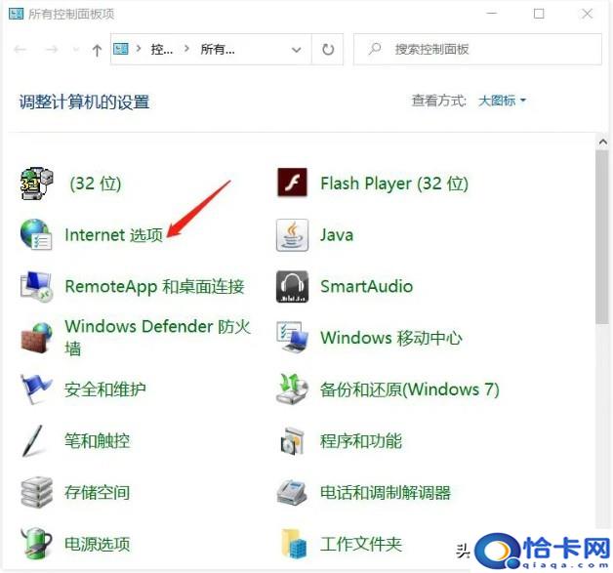Click the 搜索控制面板 search field
The width and height of the screenshot is (613, 573).
coord(478,49)
